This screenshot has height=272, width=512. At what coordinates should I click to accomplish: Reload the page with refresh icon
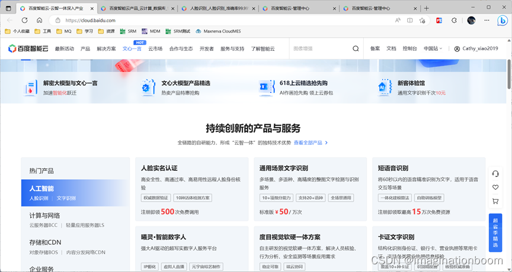pyautogui.click(x=24, y=20)
